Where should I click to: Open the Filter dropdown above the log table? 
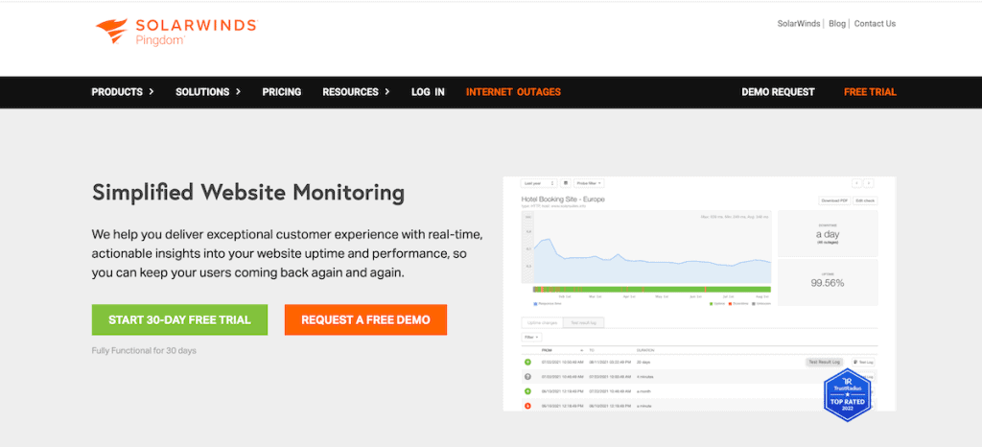pyautogui.click(x=532, y=337)
